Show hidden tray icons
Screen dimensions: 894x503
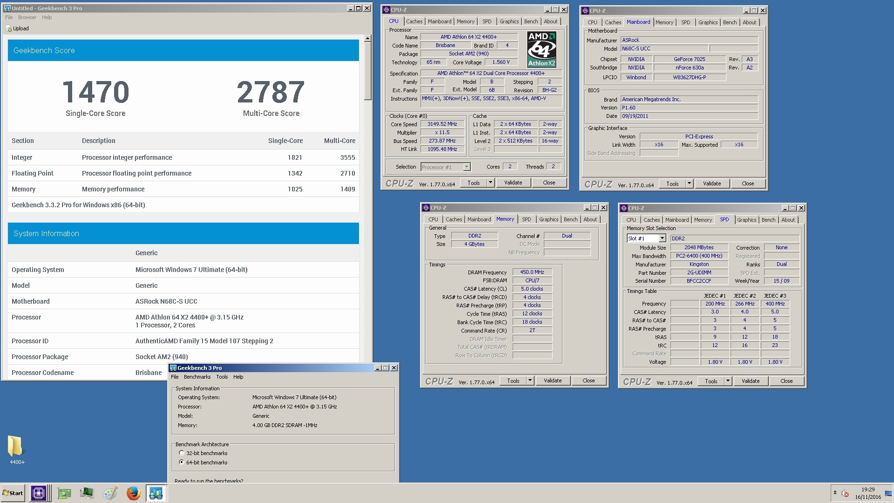835,493
